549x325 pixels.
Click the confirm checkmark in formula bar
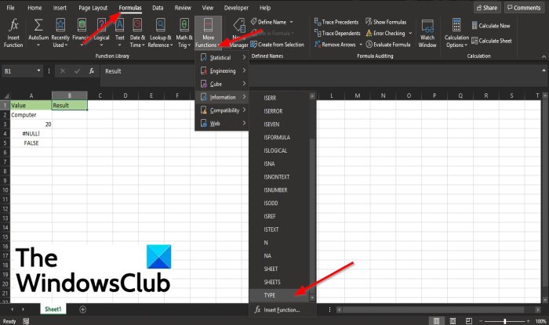coord(77,71)
